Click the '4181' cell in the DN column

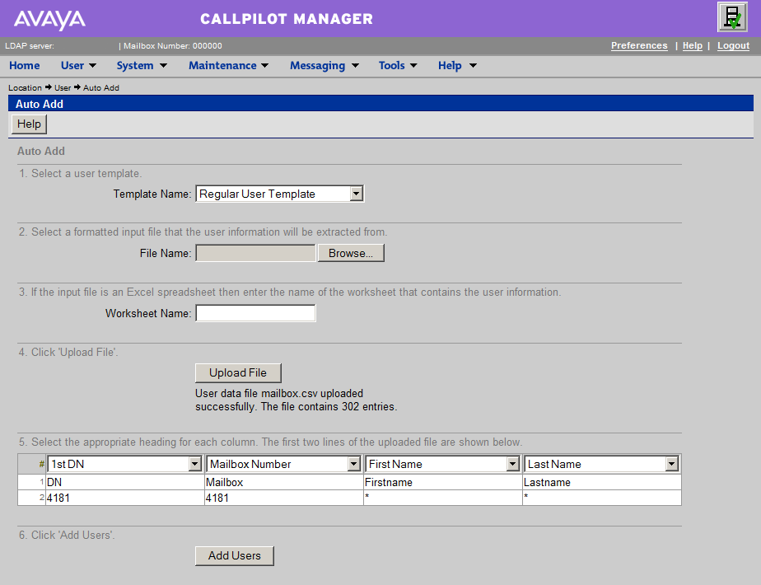(x=124, y=498)
